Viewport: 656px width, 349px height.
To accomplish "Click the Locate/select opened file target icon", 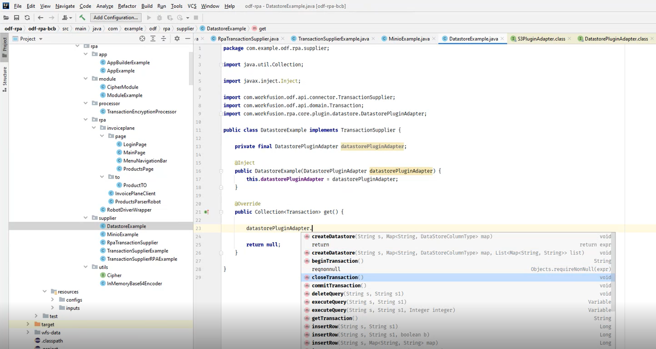I will point(142,39).
